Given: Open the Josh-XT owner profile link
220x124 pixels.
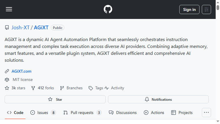Looking at the screenshot, I should click(20, 28).
